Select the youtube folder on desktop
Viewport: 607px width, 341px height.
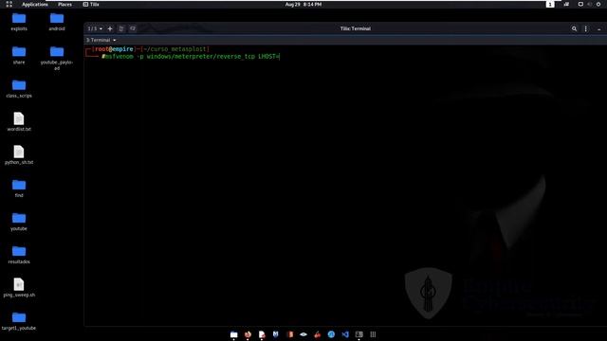[x=19, y=222]
